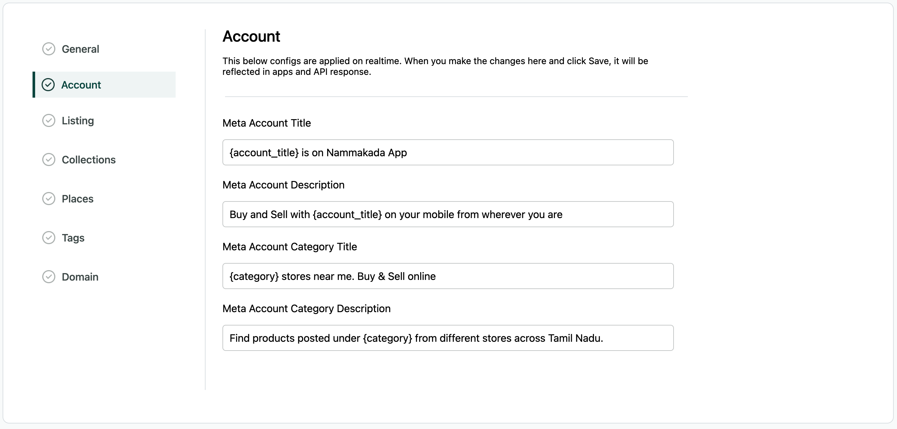This screenshot has width=897, height=429.
Task: Switch to the Listing settings tab
Action: pyautogui.click(x=78, y=120)
